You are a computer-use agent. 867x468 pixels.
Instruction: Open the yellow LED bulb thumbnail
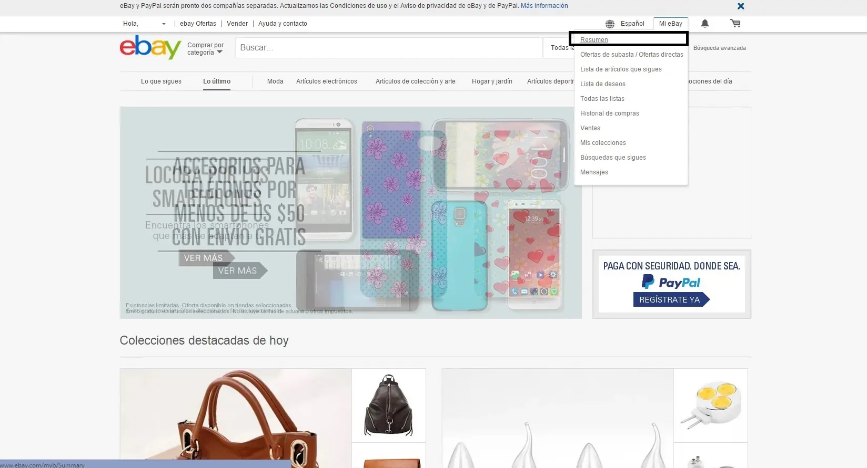coord(710,405)
